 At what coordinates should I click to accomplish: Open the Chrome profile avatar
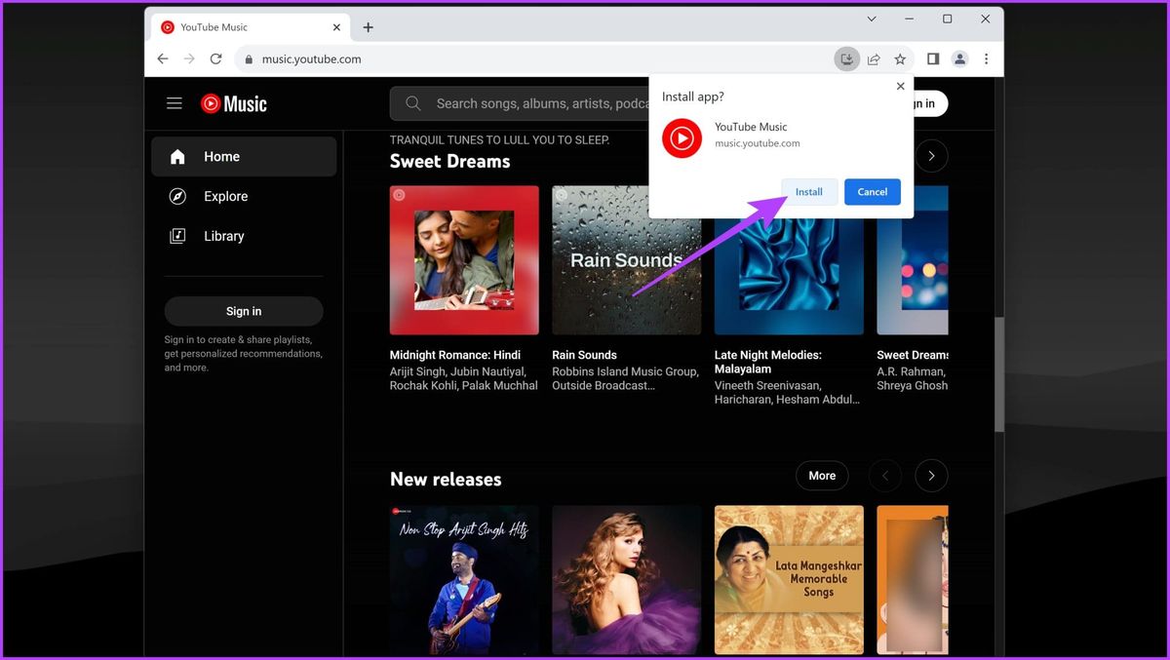tap(959, 59)
